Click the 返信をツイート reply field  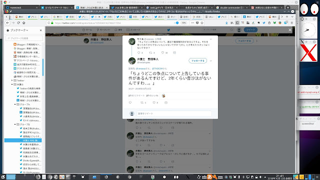pyautogui.click(x=174, y=113)
